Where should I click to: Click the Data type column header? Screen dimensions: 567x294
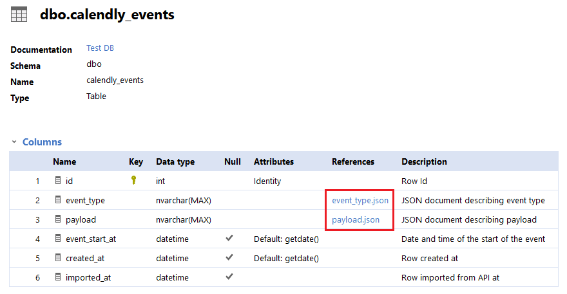175,161
